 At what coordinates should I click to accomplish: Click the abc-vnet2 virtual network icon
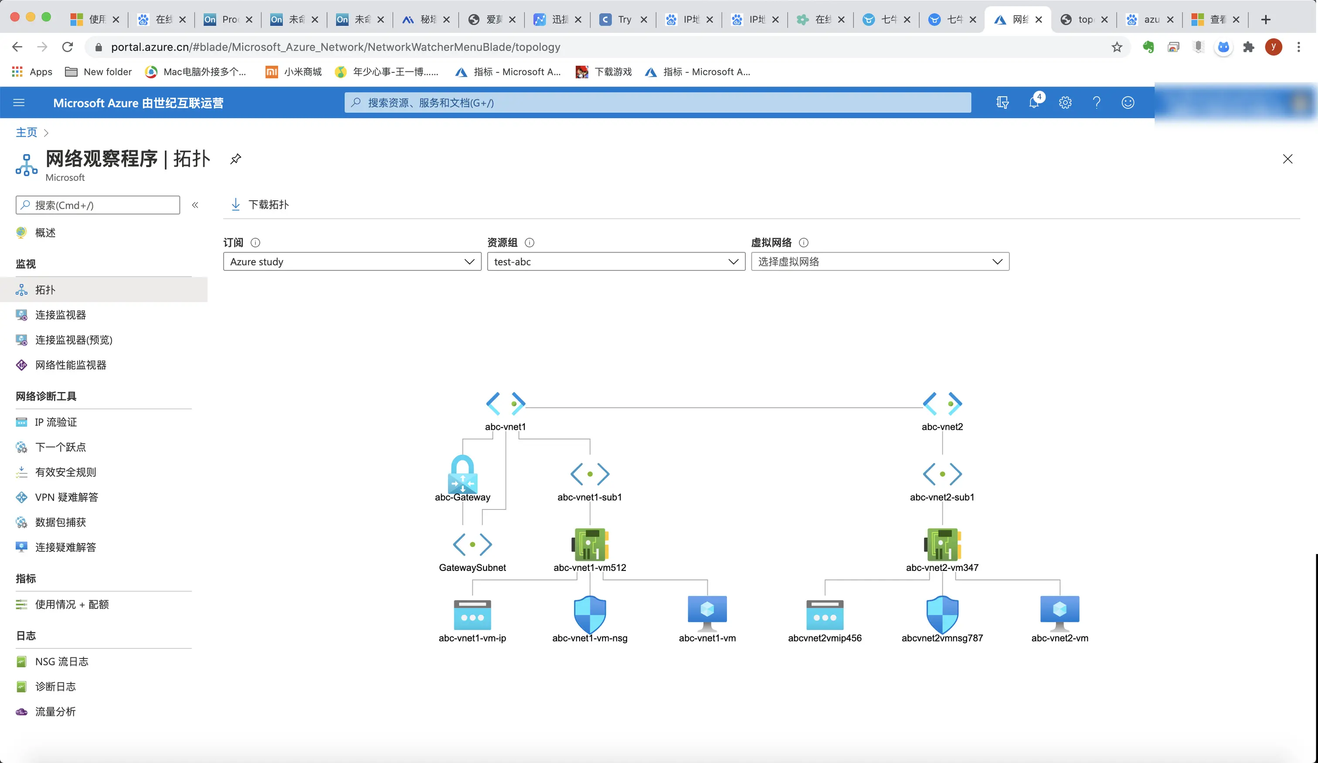coord(942,403)
